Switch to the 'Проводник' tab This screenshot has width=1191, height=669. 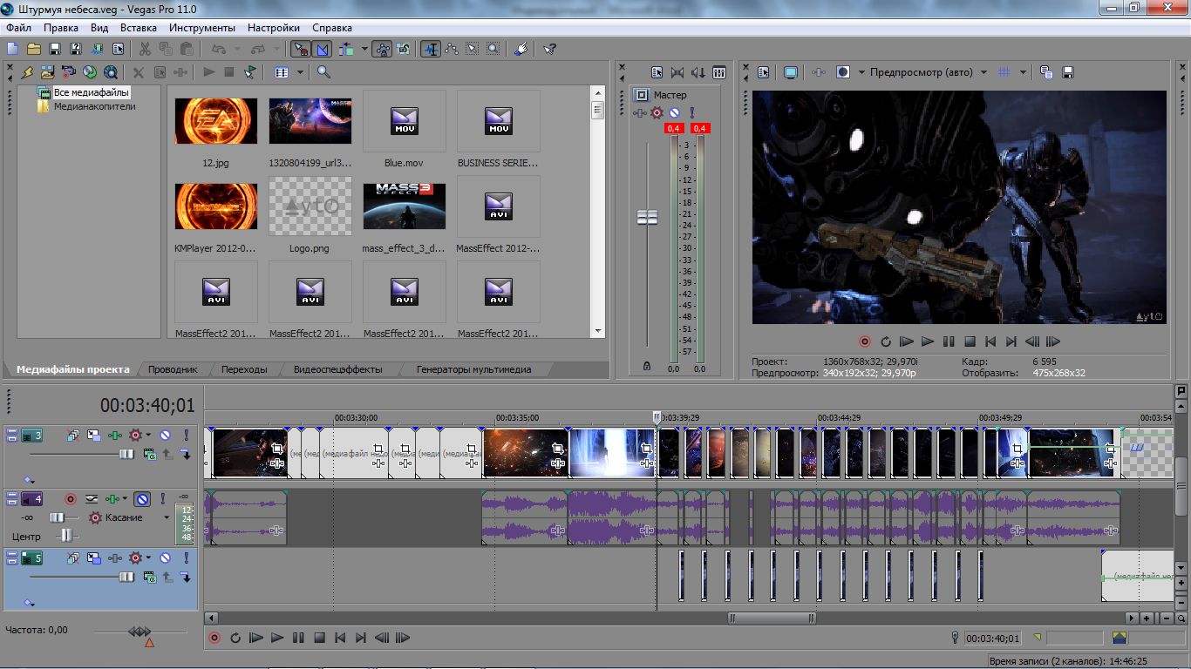click(x=173, y=369)
